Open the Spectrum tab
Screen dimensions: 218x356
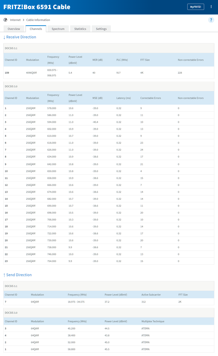coord(58,29)
